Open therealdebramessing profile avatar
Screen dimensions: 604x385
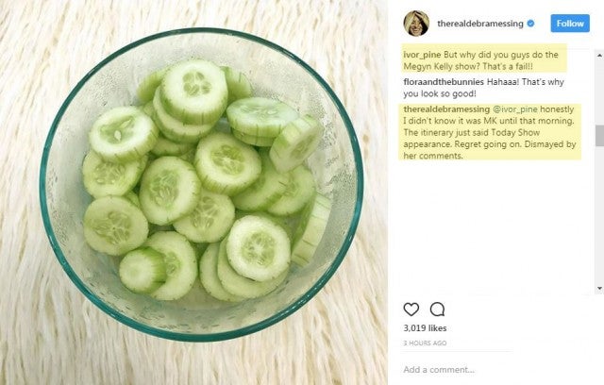[x=416, y=23]
